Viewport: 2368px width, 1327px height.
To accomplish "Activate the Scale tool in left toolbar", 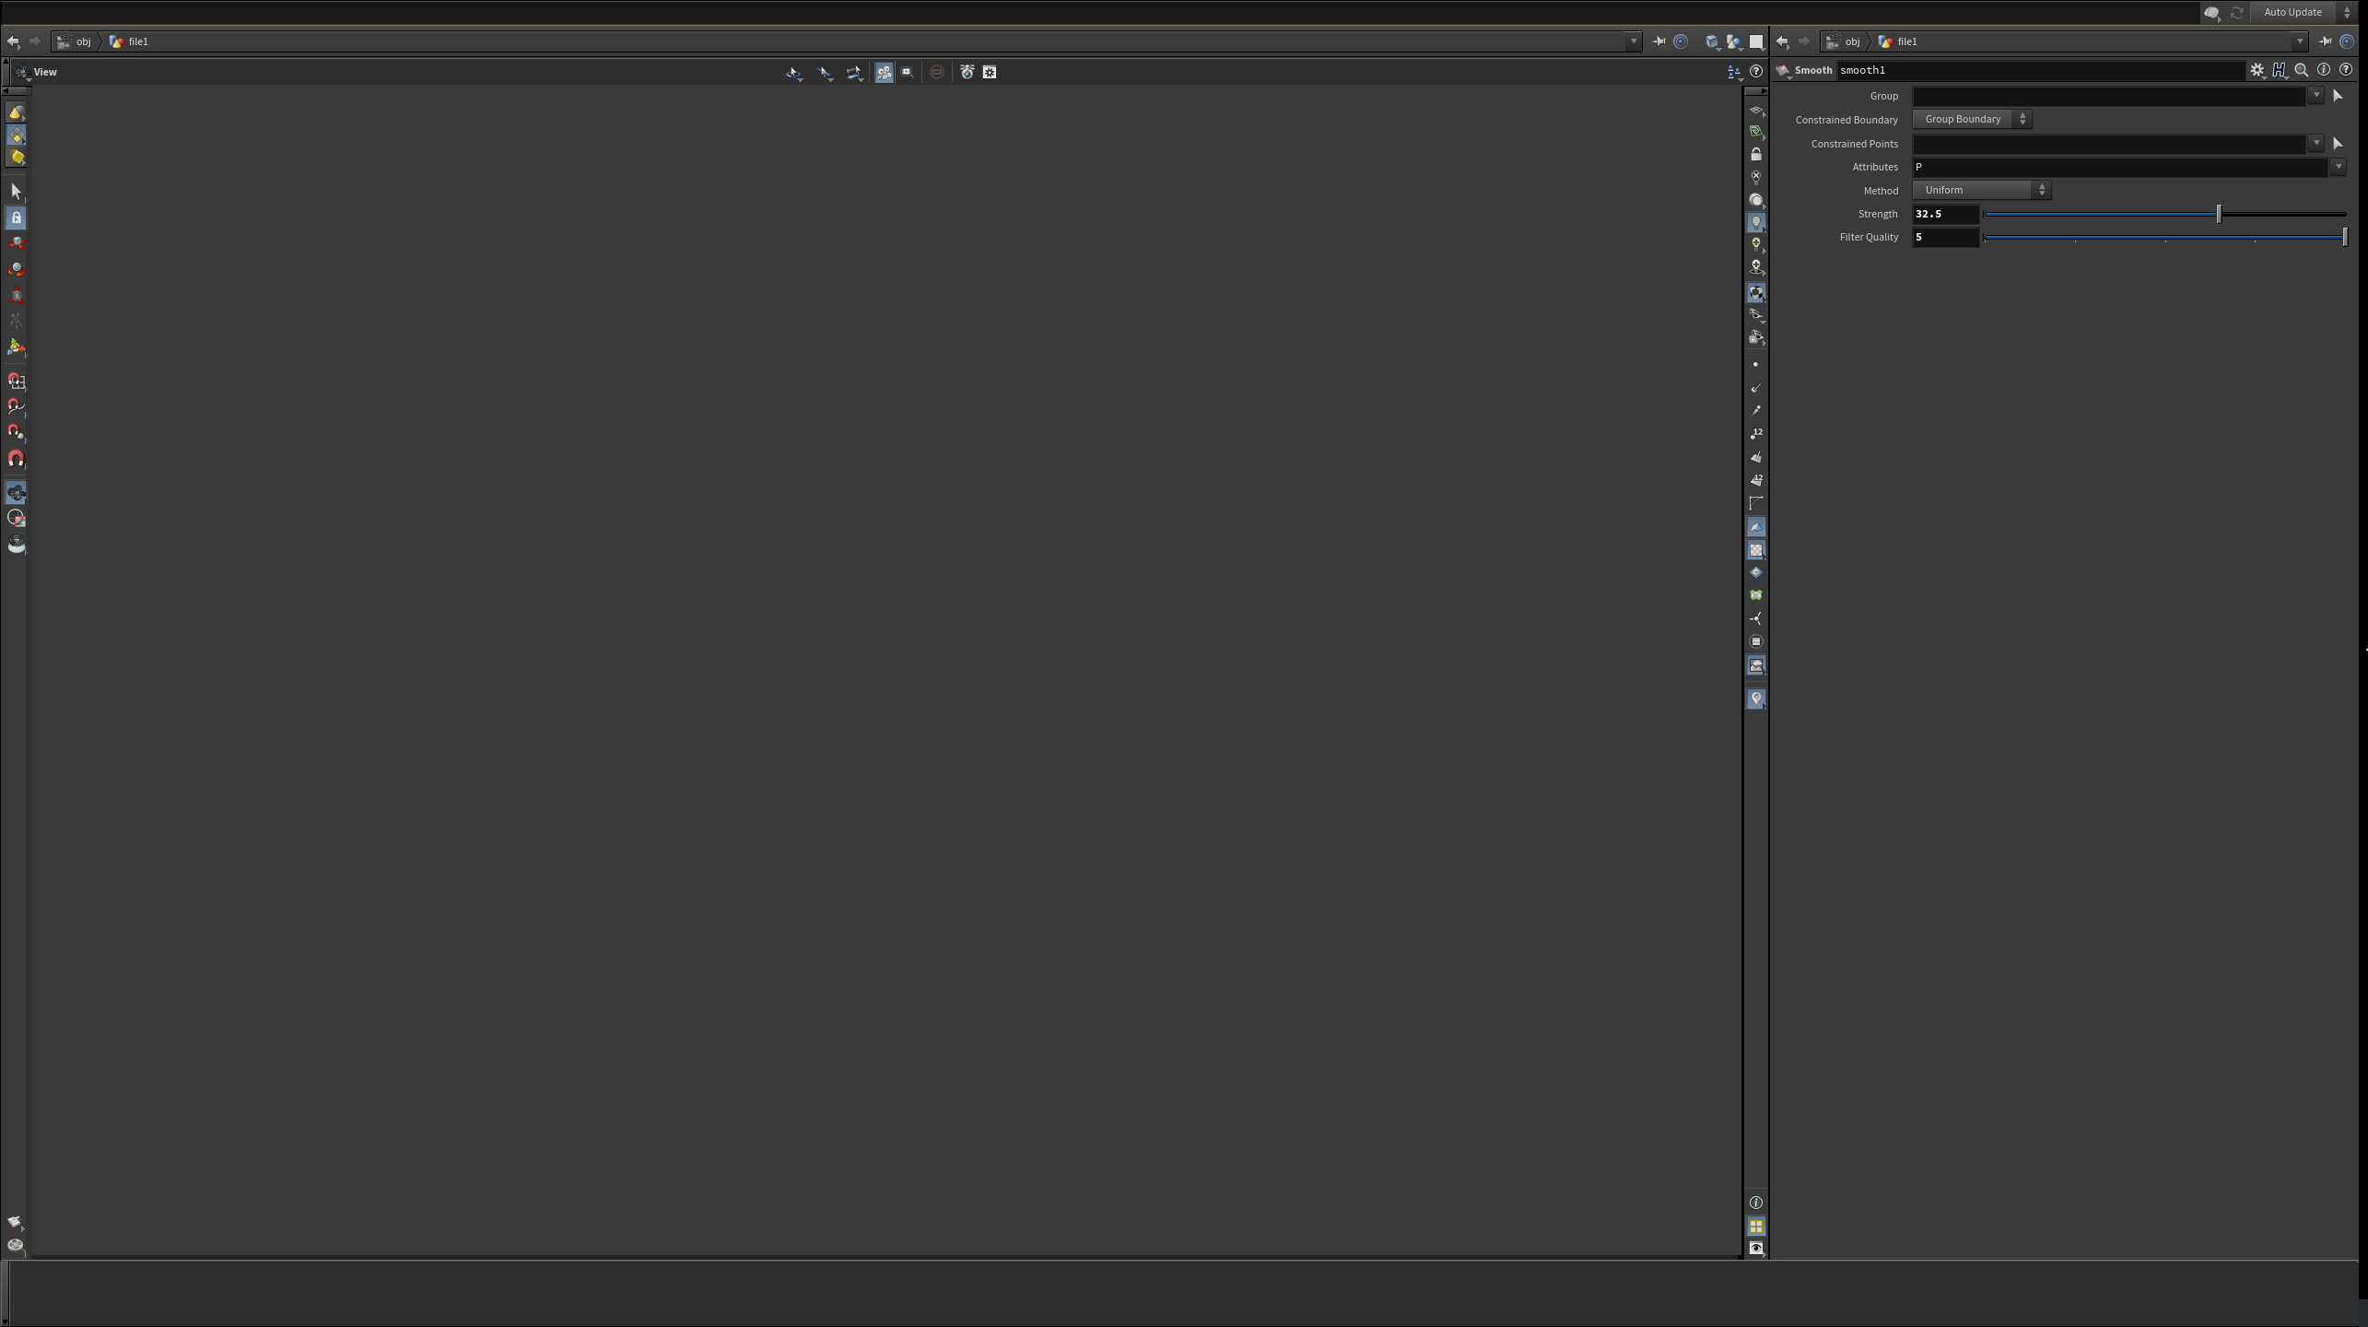I will click(x=16, y=295).
